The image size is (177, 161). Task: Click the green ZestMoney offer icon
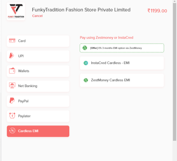[x=85, y=48]
